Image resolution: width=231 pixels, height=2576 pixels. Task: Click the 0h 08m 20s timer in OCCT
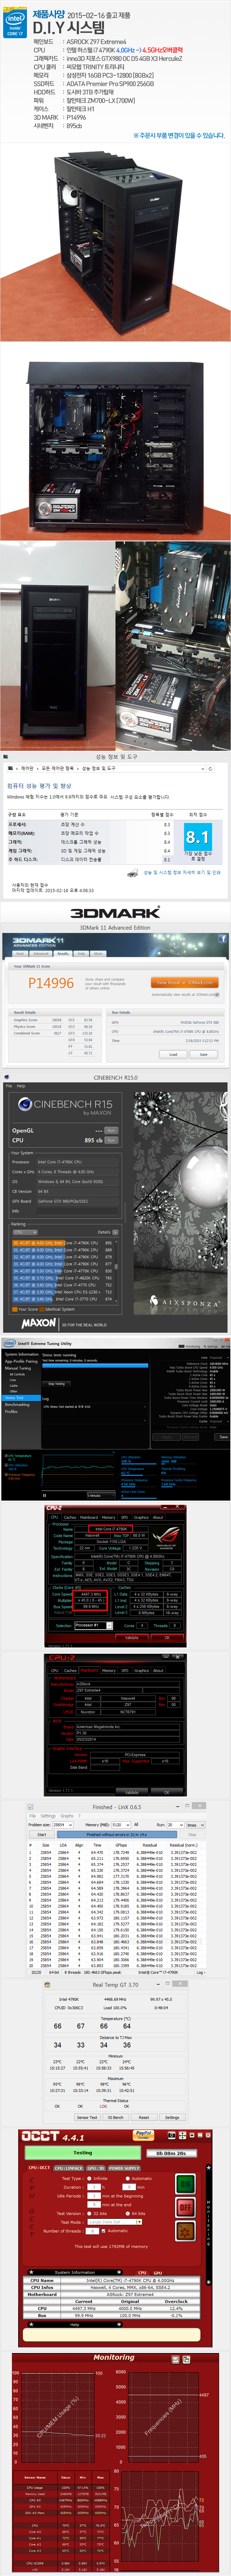(171, 2153)
